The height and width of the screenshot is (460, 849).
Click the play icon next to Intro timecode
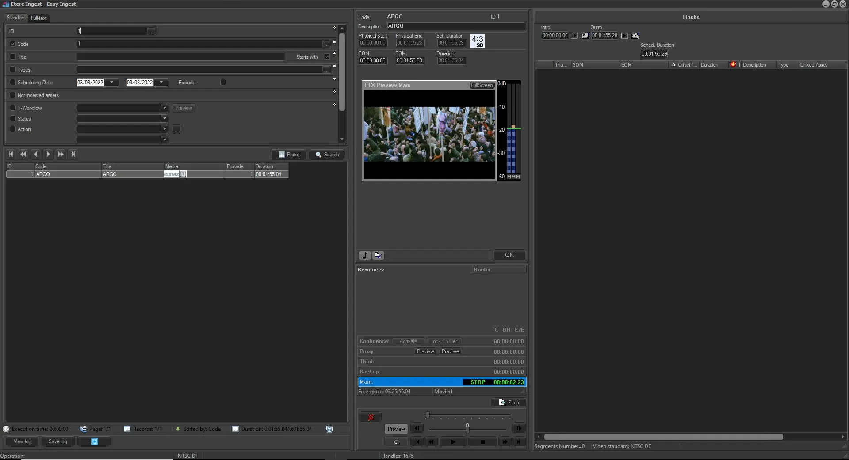[574, 36]
